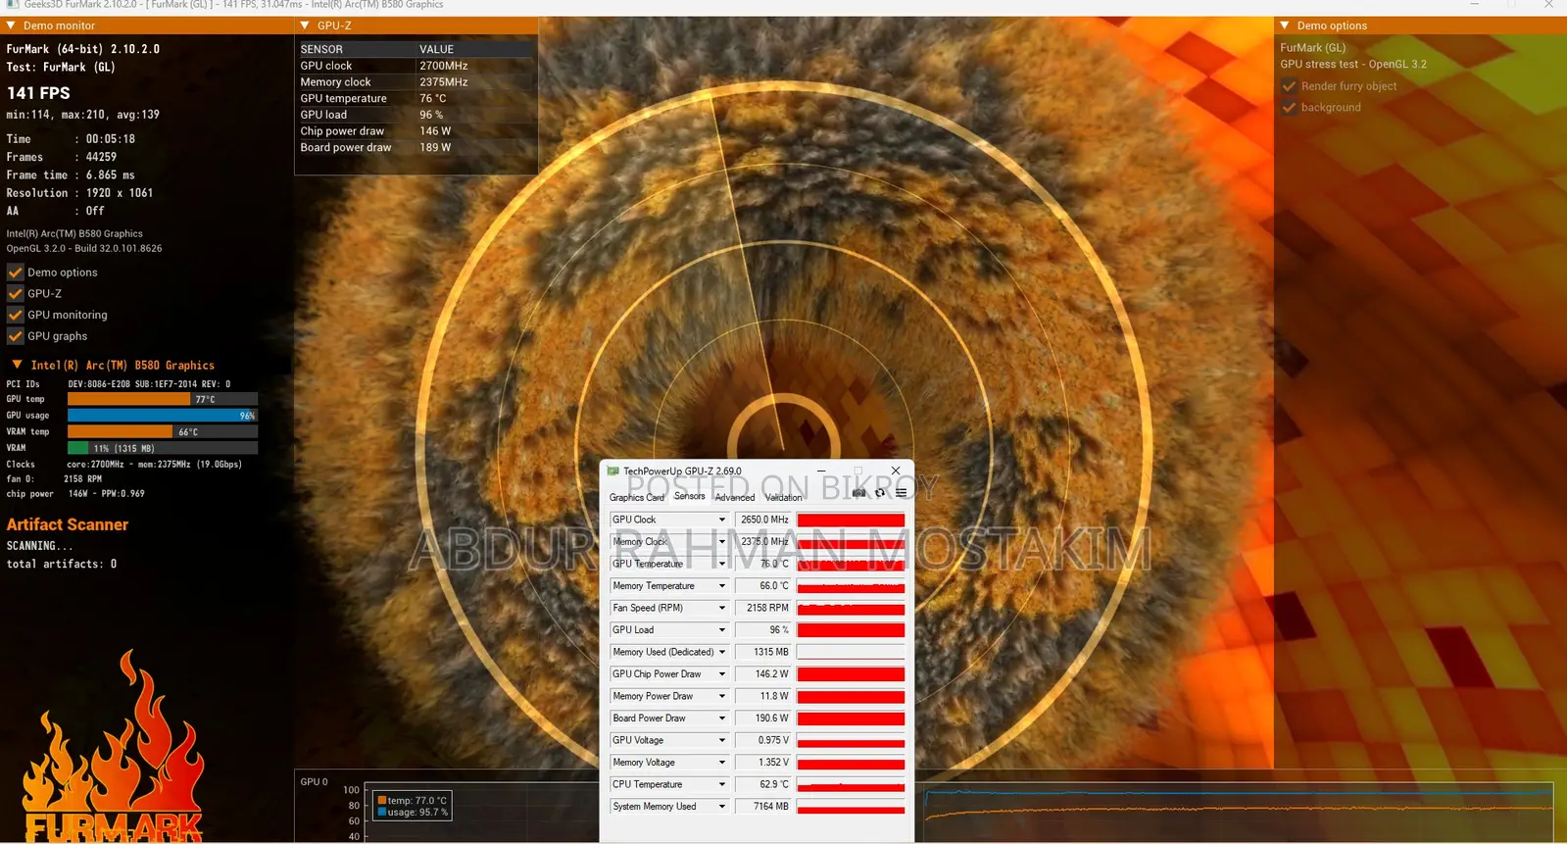Click the Chip power draw 146 W overlay row
The height and width of the screenshot is (844, 1567).
pyautogui.click(x=416, y=131)
